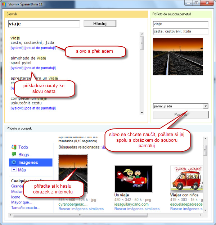Viewport: 216px width, 225px height.
Task: Click poslat do pamatuj under completar un viaje
Action: [x=40, y=108]
